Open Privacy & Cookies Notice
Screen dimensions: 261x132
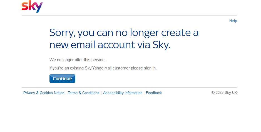point(44,93)
